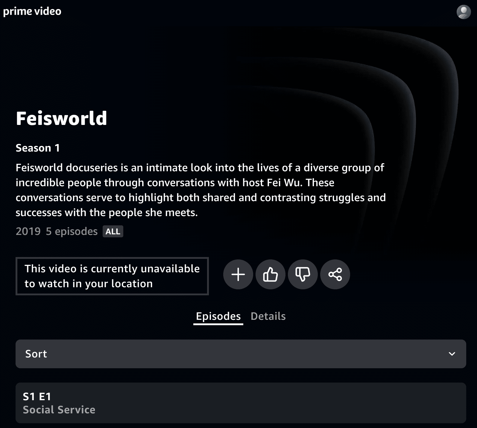Click the Feisworld docuseries description paragraph
Viewport: 477px width, 428px height.
[200, 190]
